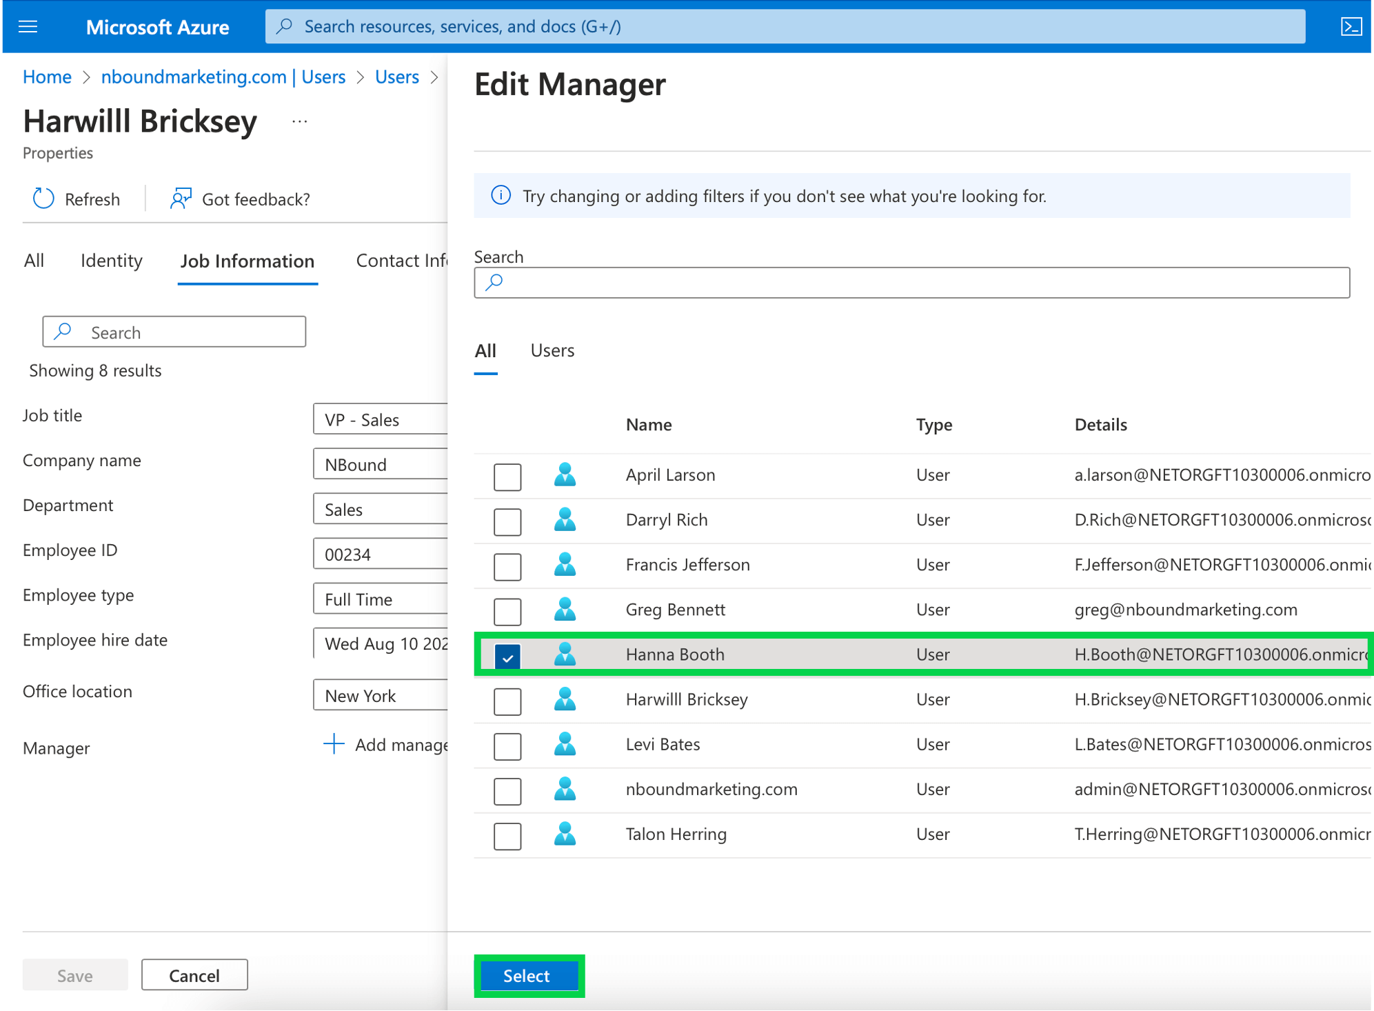Screen dimensions: 1374x1011
Task: Open the Got feedback dialog
Action: 181,199
